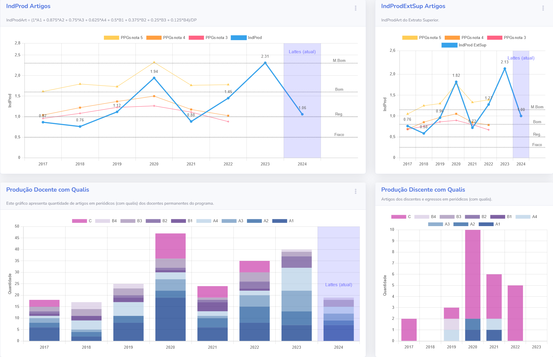Click the Produção Docente com Qualis title
553x357 pixels.
coord(48,190)
